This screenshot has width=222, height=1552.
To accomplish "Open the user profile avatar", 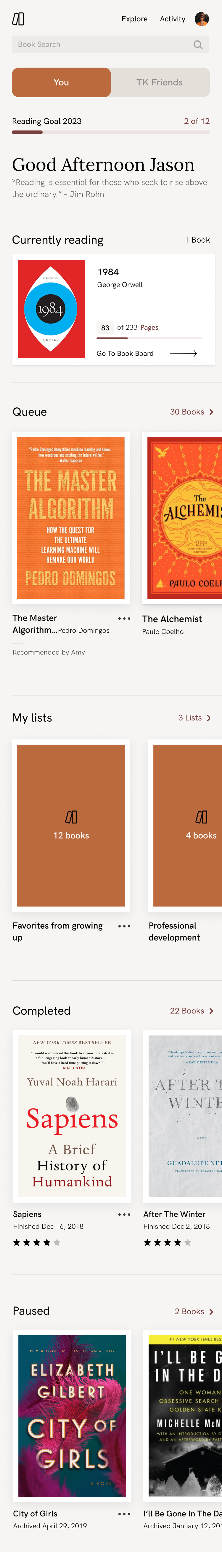I will coord(202,19).
